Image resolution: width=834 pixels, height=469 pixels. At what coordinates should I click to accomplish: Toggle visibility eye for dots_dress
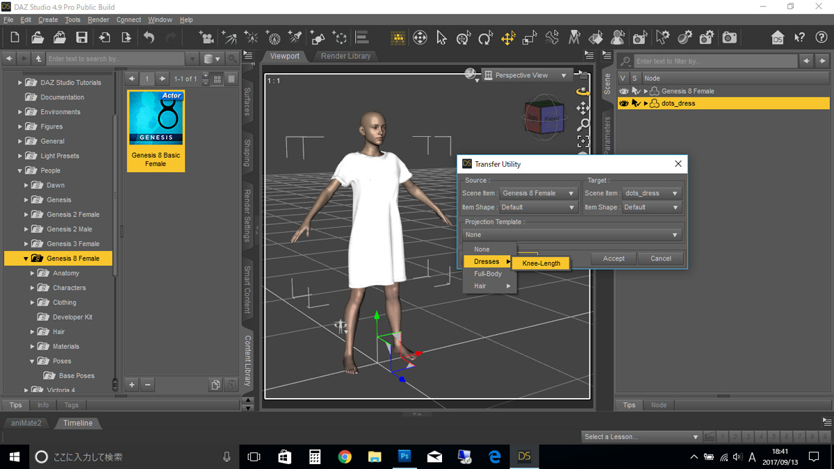click(623, 104)
